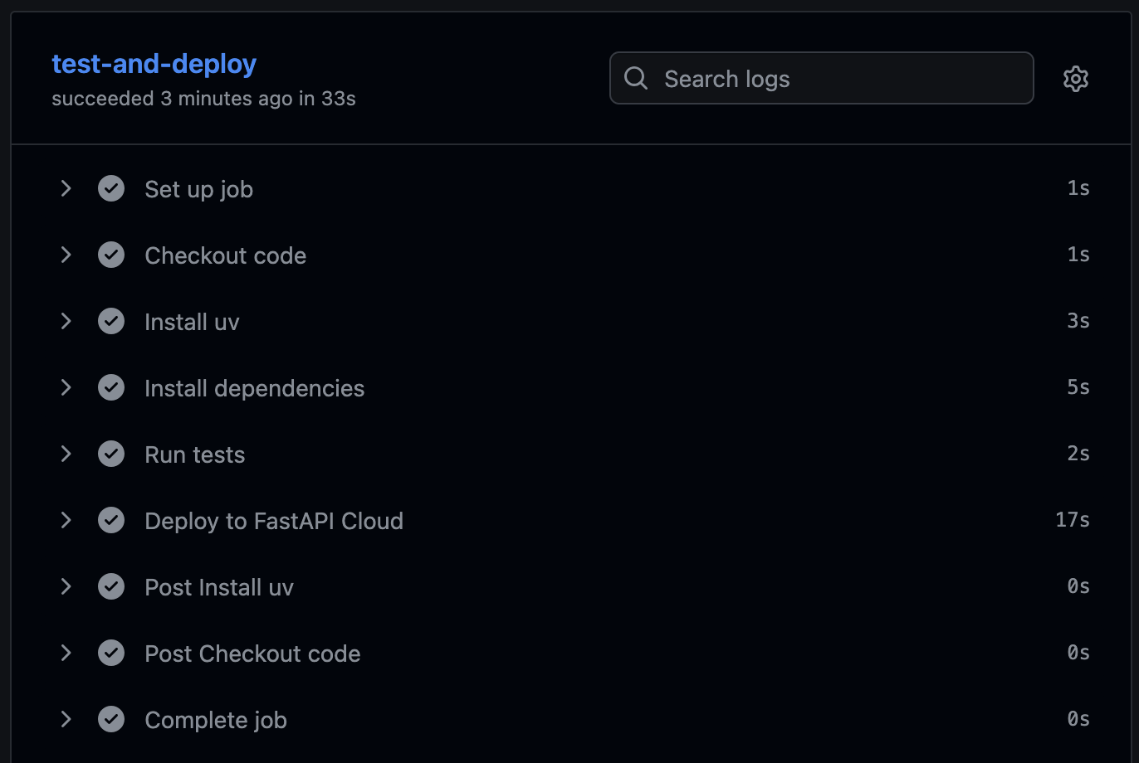Click the 'Set up job' step name
Screen dimensions: 1139x763
[199, 190]
